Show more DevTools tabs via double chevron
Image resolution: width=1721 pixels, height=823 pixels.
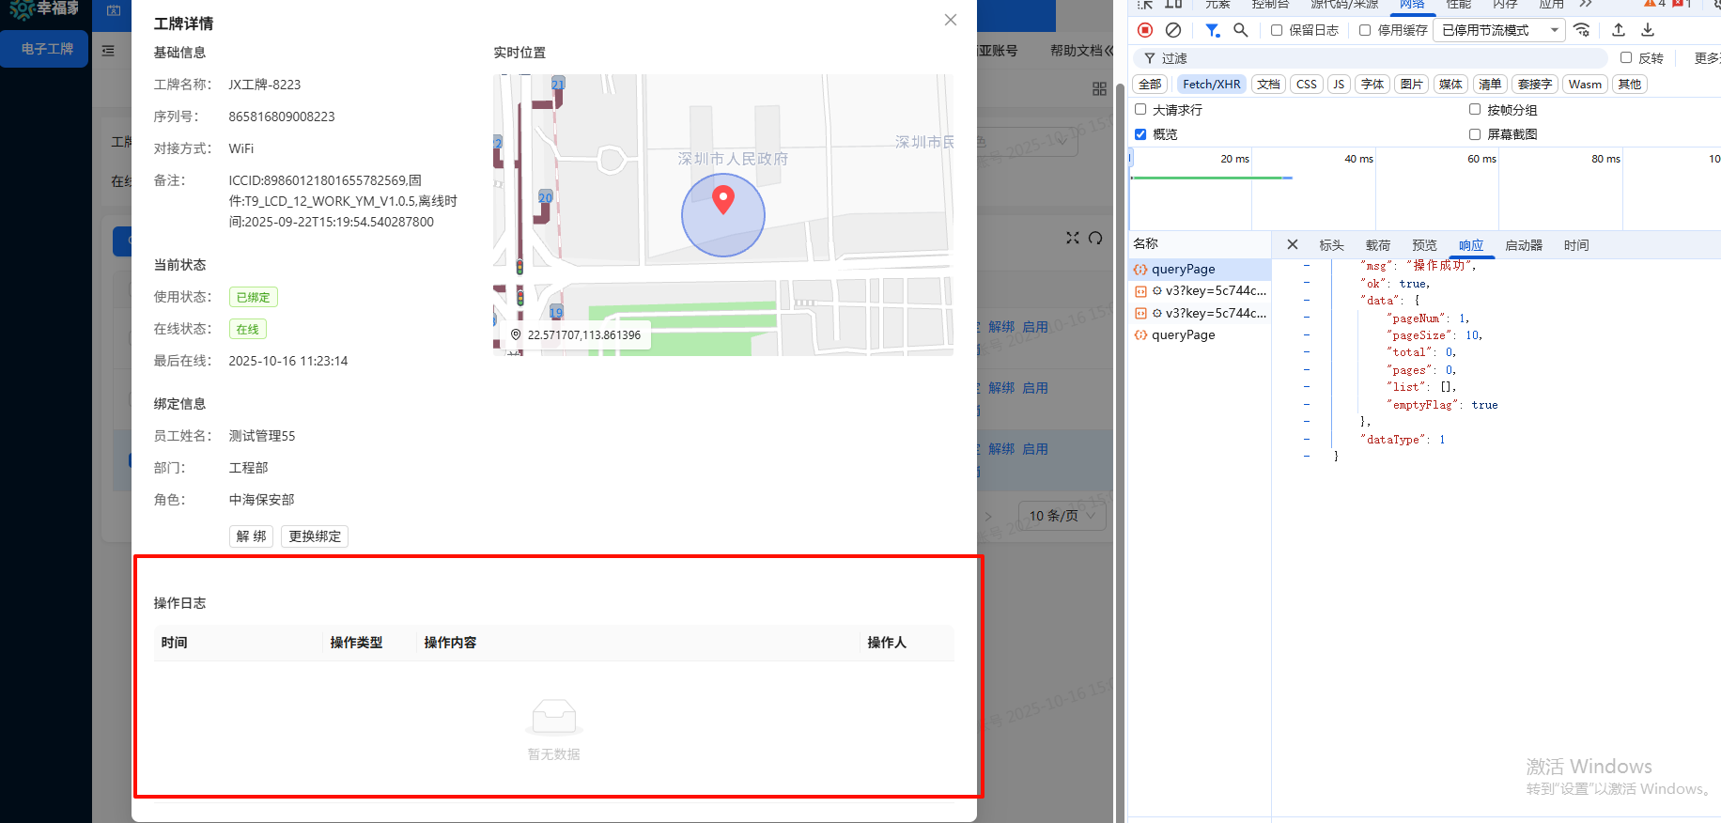pos(1587,4)
